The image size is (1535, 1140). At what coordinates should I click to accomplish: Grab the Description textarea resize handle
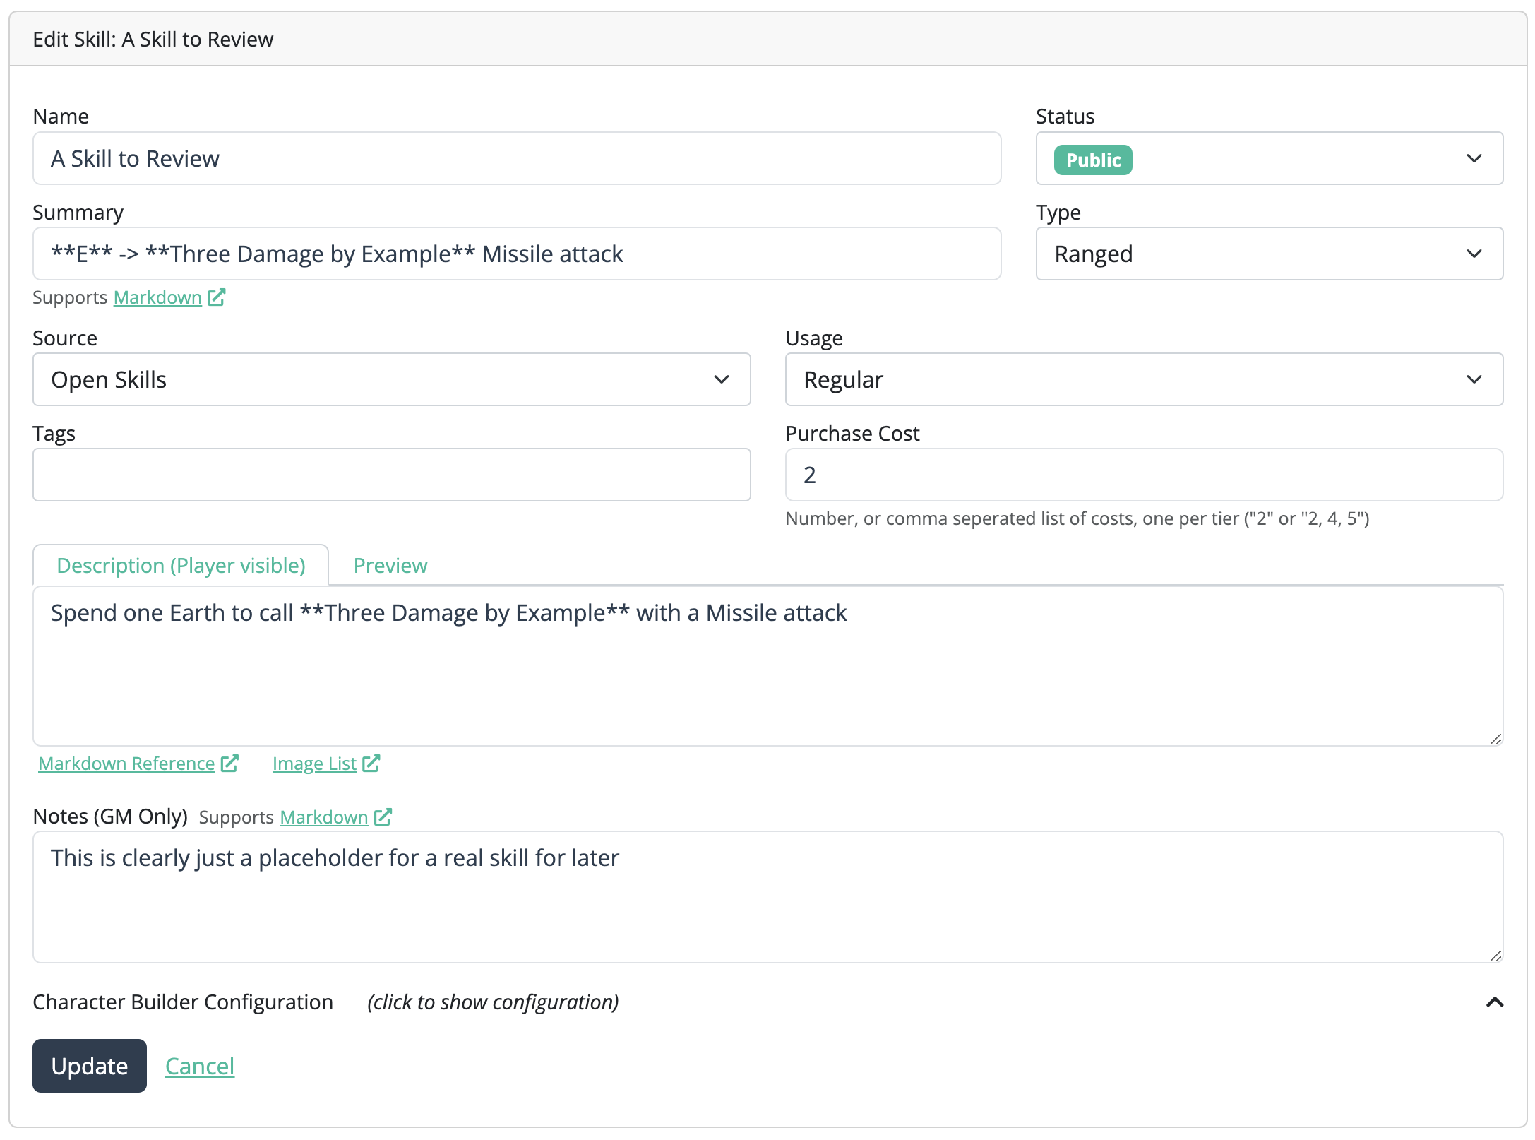coord(1495,739)
